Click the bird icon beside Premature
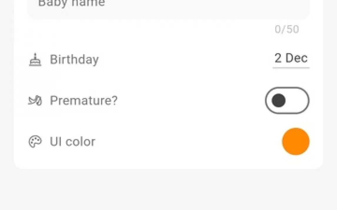 [35, 101]
